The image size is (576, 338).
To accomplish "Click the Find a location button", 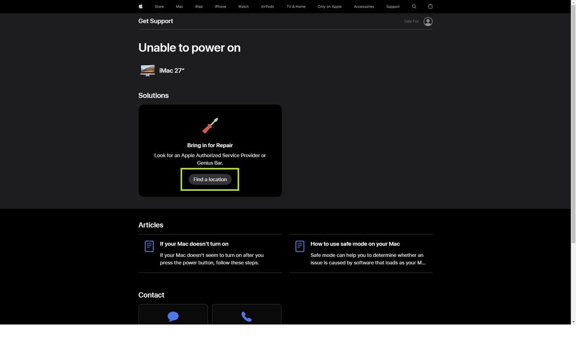I will tap(210, 178).
